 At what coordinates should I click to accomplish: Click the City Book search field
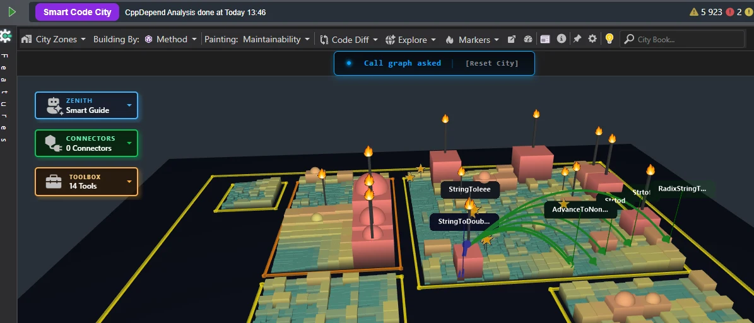[x=682, y=39]
